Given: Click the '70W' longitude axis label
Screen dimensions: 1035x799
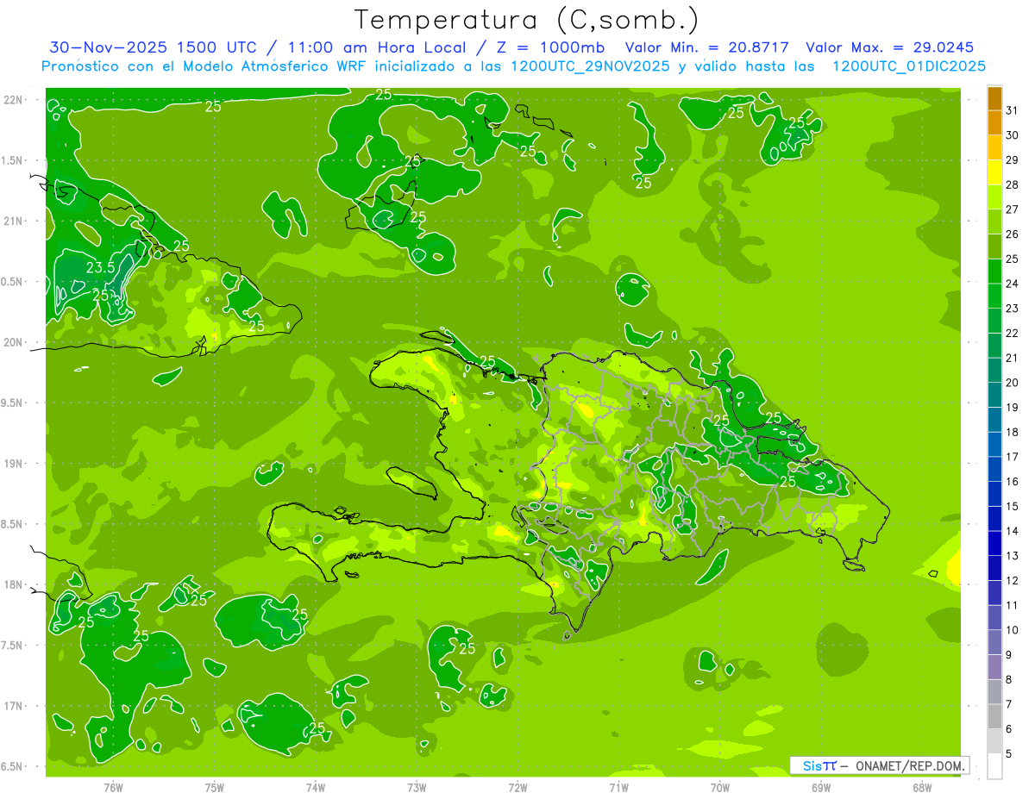Looking at the screenshot, I should pos(720,788).
